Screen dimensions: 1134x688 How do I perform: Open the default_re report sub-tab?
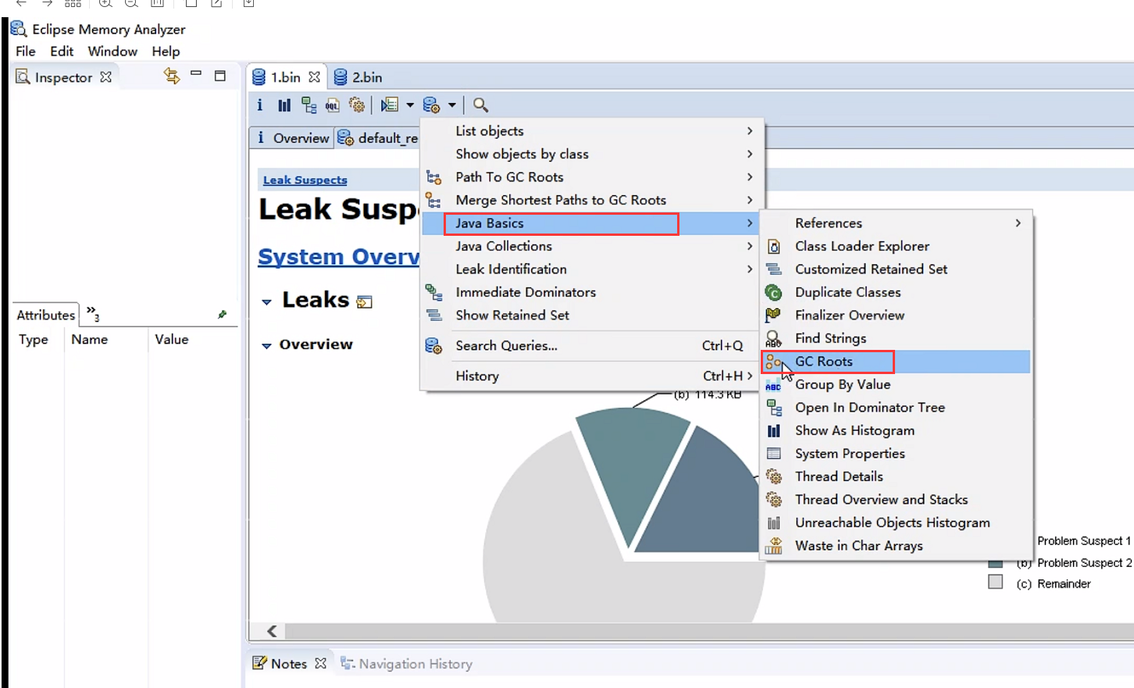click(379, 138)
